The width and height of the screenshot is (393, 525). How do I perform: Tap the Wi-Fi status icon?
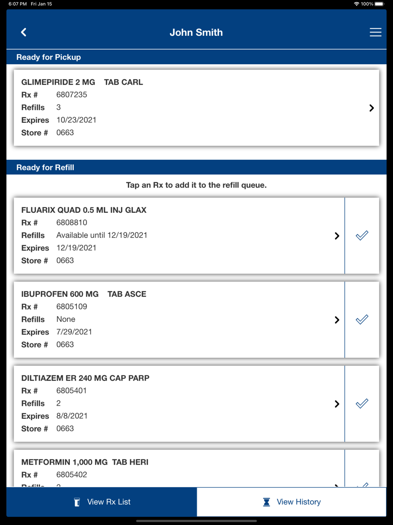click(356, 4)
